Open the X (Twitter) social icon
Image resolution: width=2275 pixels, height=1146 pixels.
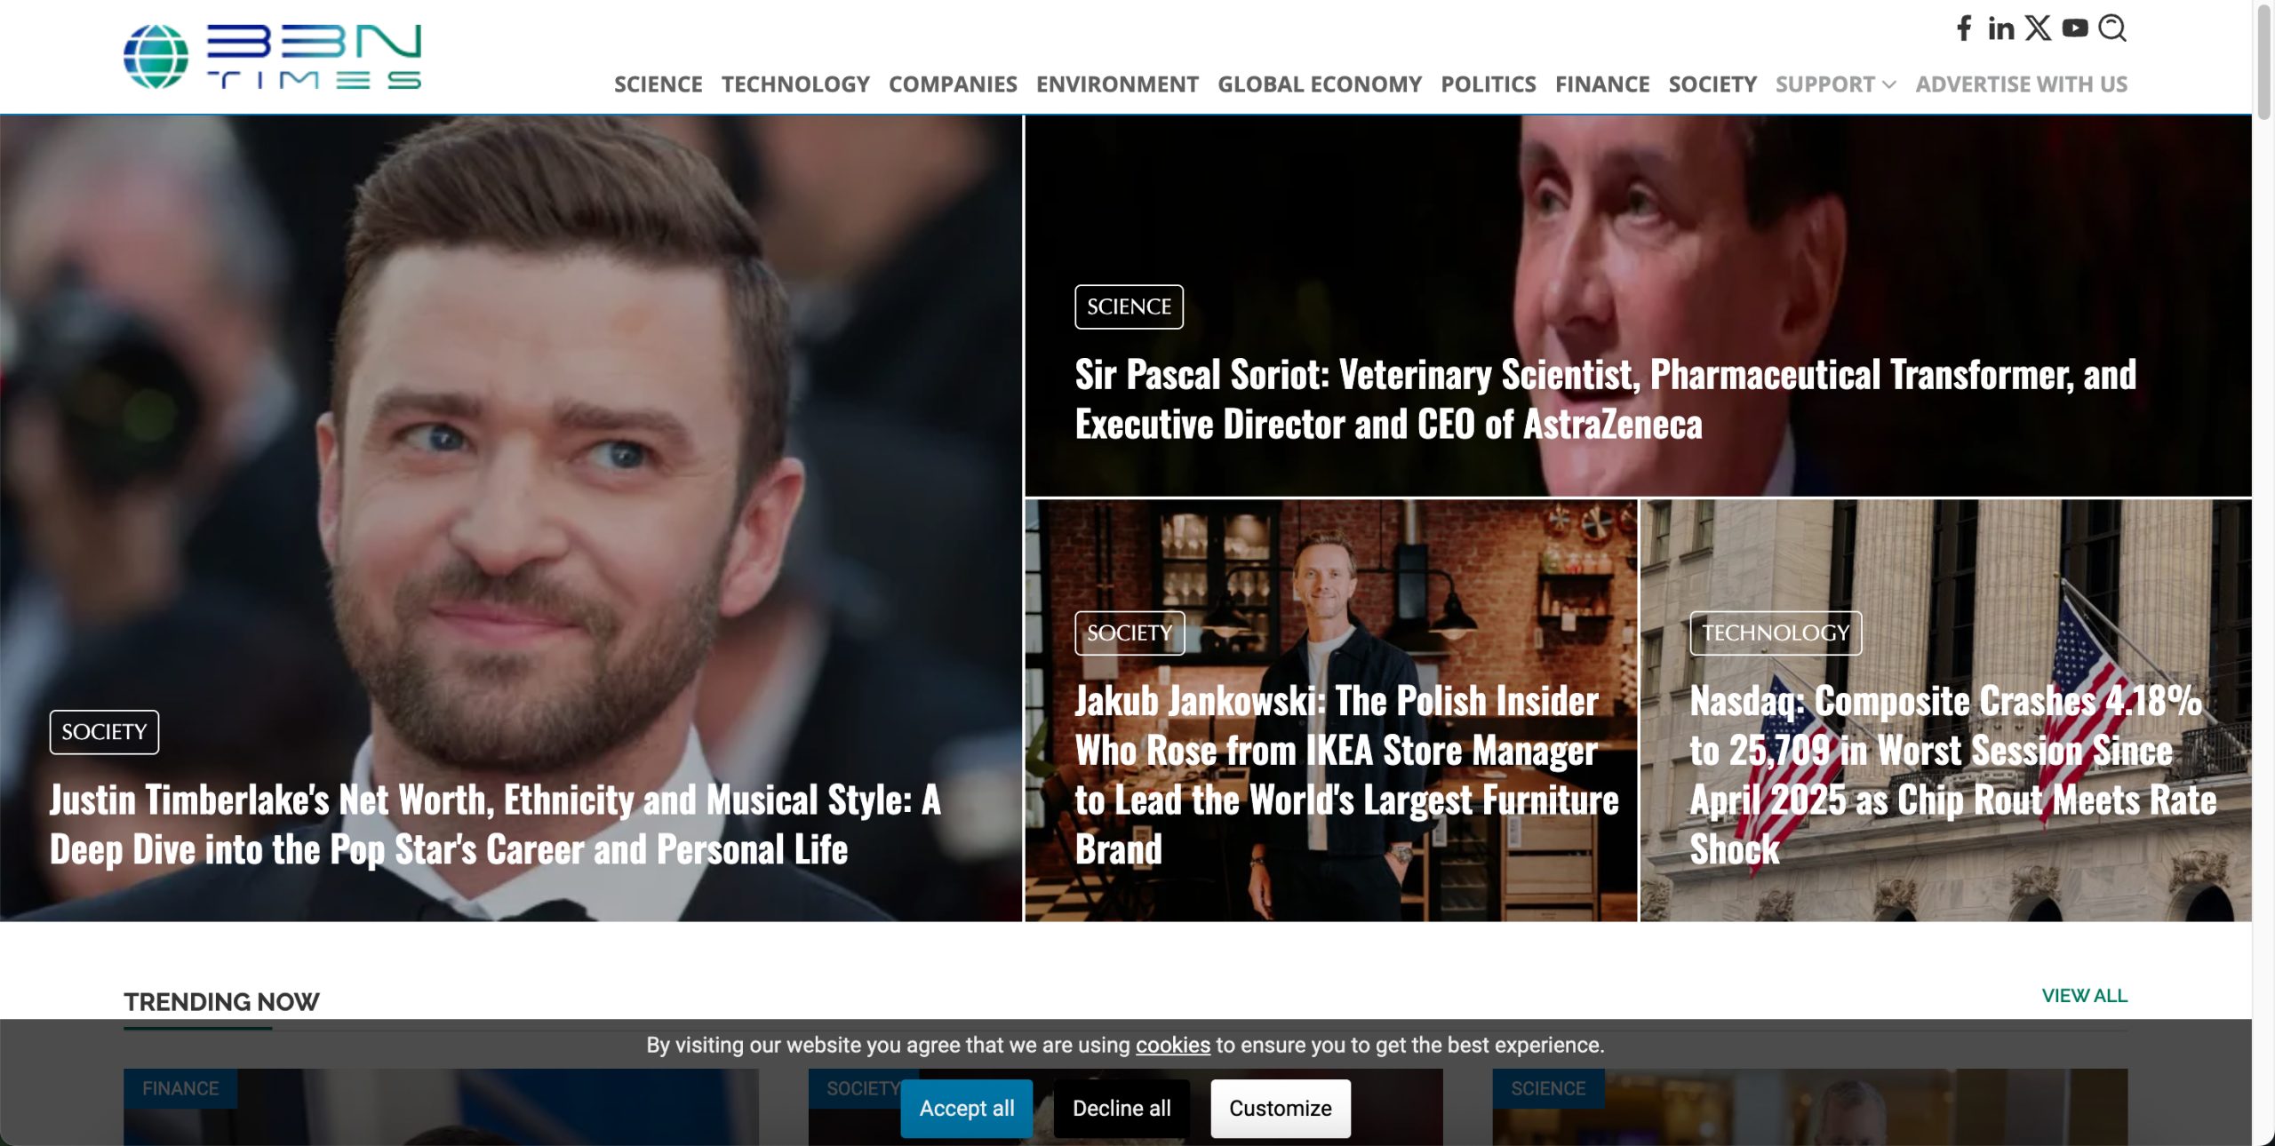[x=2039, y=28]
